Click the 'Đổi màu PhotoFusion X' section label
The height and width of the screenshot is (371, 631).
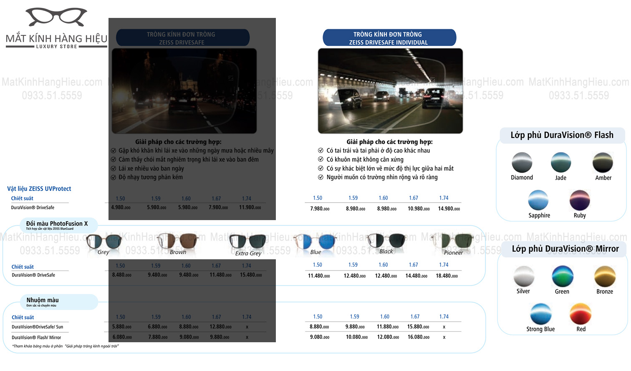tap(57, 224)
